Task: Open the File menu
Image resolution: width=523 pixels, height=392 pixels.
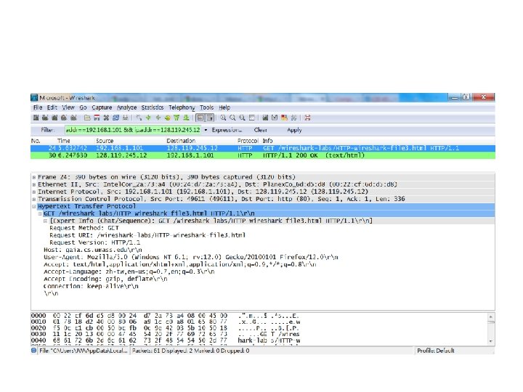Action: (x=38, y=107)
